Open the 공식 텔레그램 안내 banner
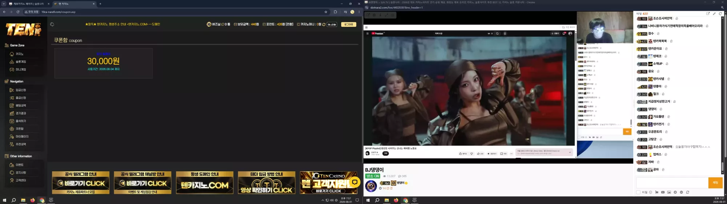The height and width of the screenshot is (204, 727). click(81, 183)
